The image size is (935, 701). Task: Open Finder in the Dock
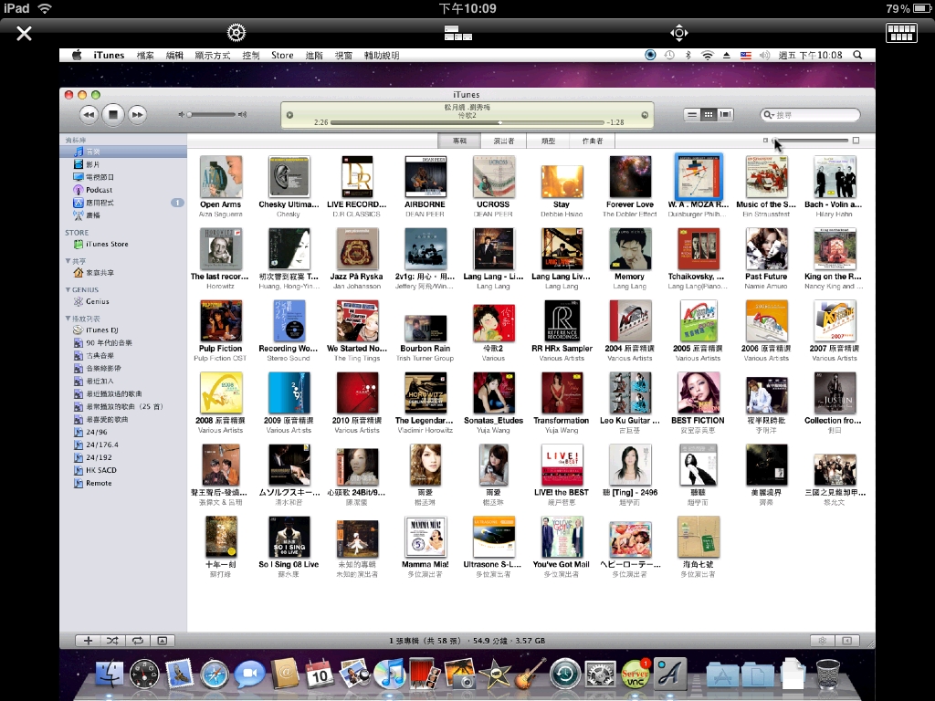(110, 675)
